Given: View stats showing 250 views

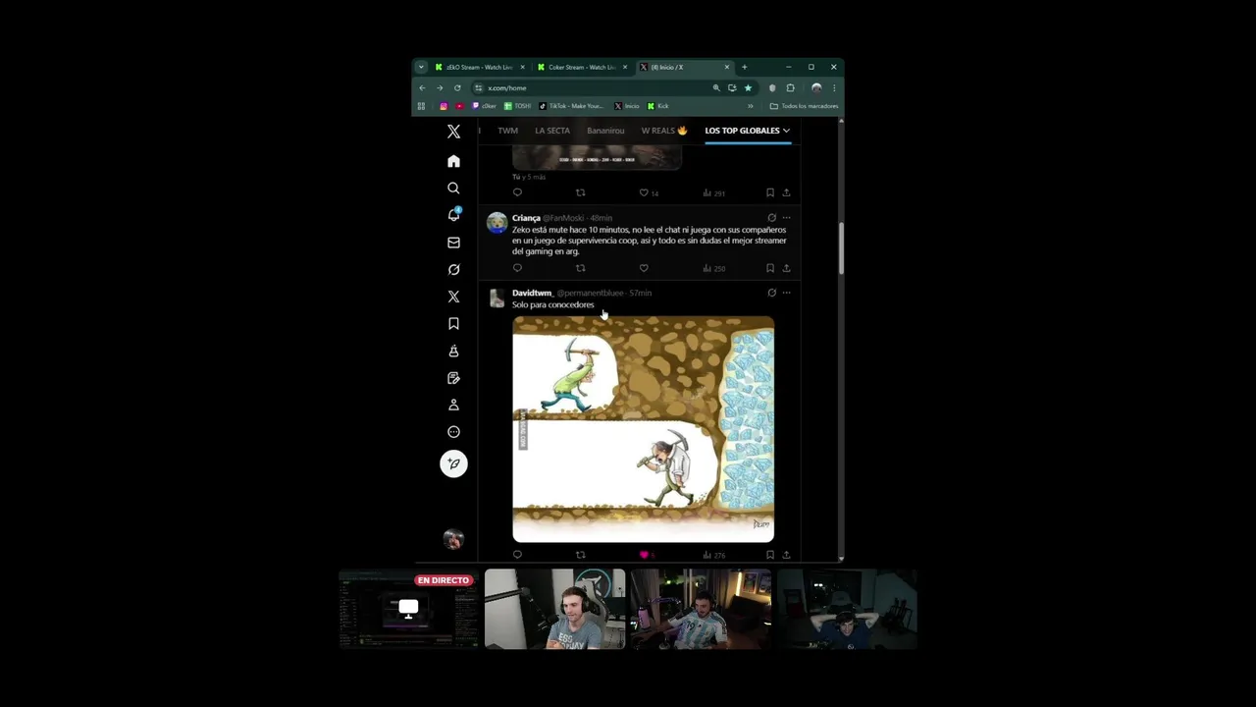Looking at the screenshot, I should point(714,268).
